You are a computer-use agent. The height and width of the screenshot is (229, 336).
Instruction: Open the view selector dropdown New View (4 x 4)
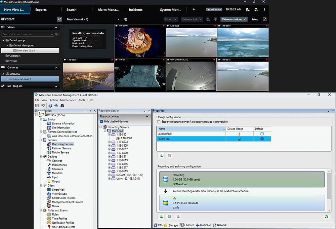[x=93, y=19]
